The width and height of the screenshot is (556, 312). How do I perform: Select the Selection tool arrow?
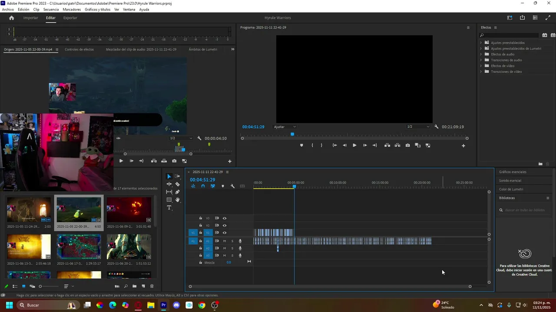(x=169, y=176)
